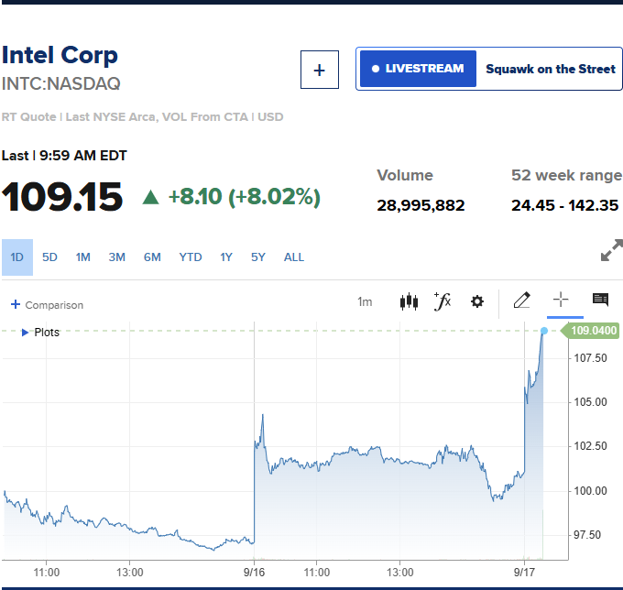Open the candlestick chart style icon
This screenshot has height=590, width=623.
click(x=409, y=301)
